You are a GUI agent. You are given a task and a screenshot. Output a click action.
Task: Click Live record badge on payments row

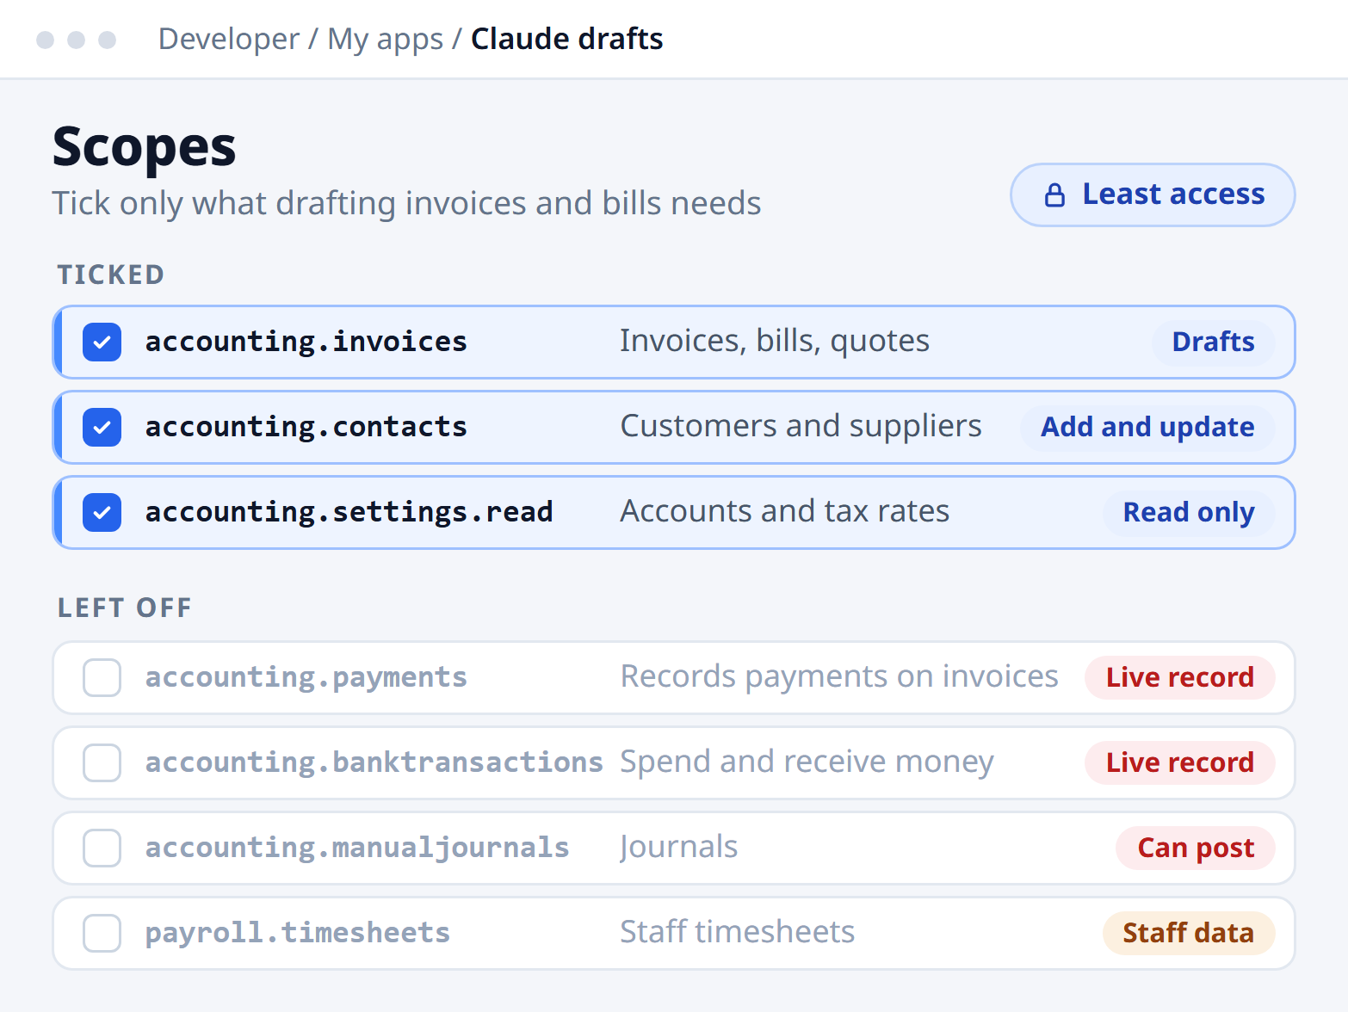(1179, 677)
